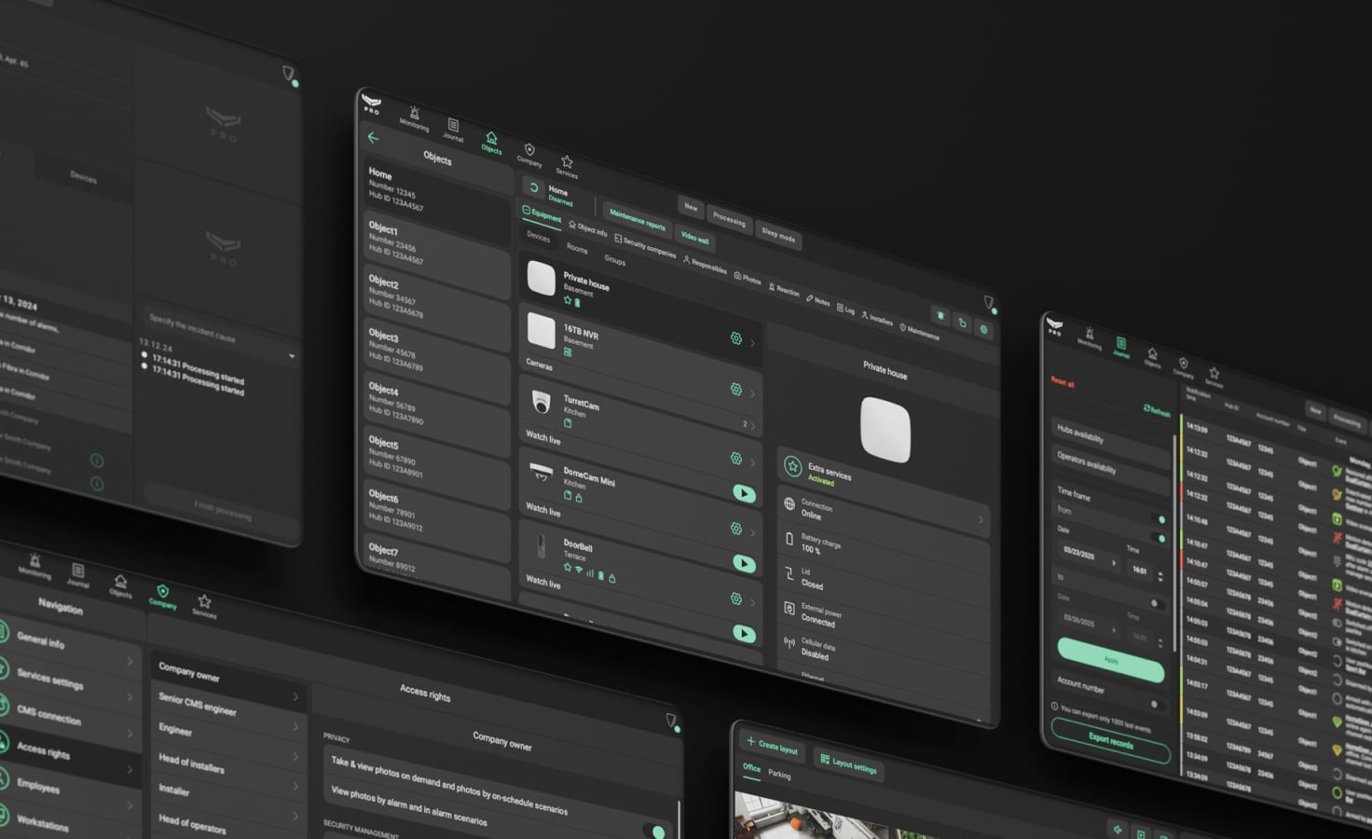Screen dimensions: 1372x839
Task: Select the Rooms sub-tab
Action: tap(577, 249)
